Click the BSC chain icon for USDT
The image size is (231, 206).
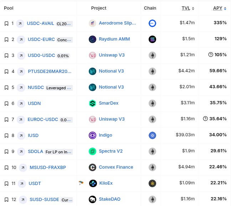[152, 183]
